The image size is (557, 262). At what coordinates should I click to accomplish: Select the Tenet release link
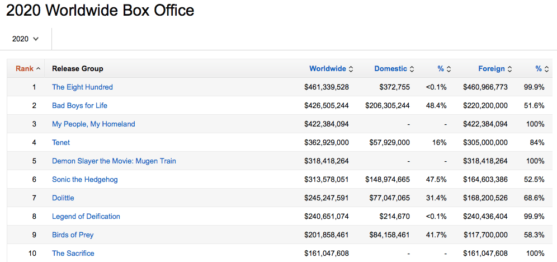click(x=61, y=143)
